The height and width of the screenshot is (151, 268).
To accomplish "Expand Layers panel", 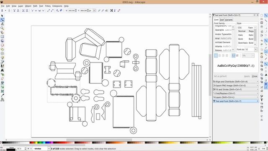I will 236,97.
